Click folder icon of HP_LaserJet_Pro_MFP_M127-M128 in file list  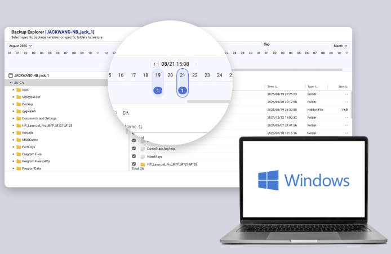point(143,164)
